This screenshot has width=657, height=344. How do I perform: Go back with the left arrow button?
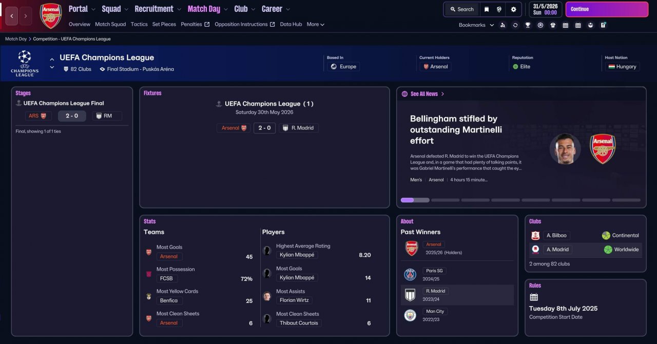pos(12,16)
